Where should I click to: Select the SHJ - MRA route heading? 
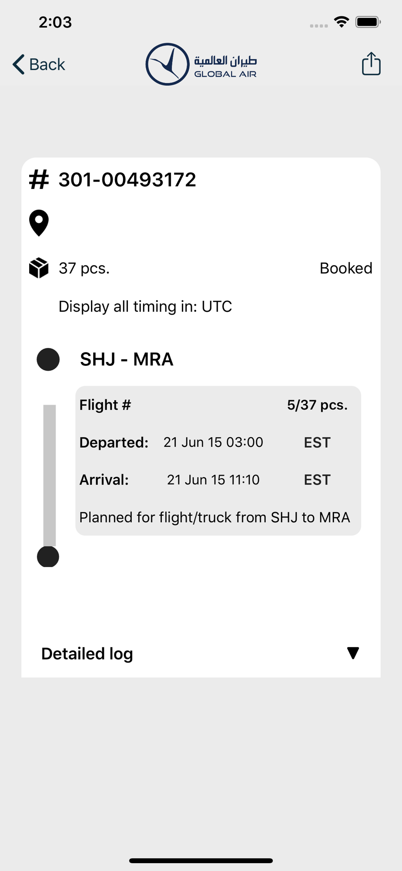[x=127, y=359]
